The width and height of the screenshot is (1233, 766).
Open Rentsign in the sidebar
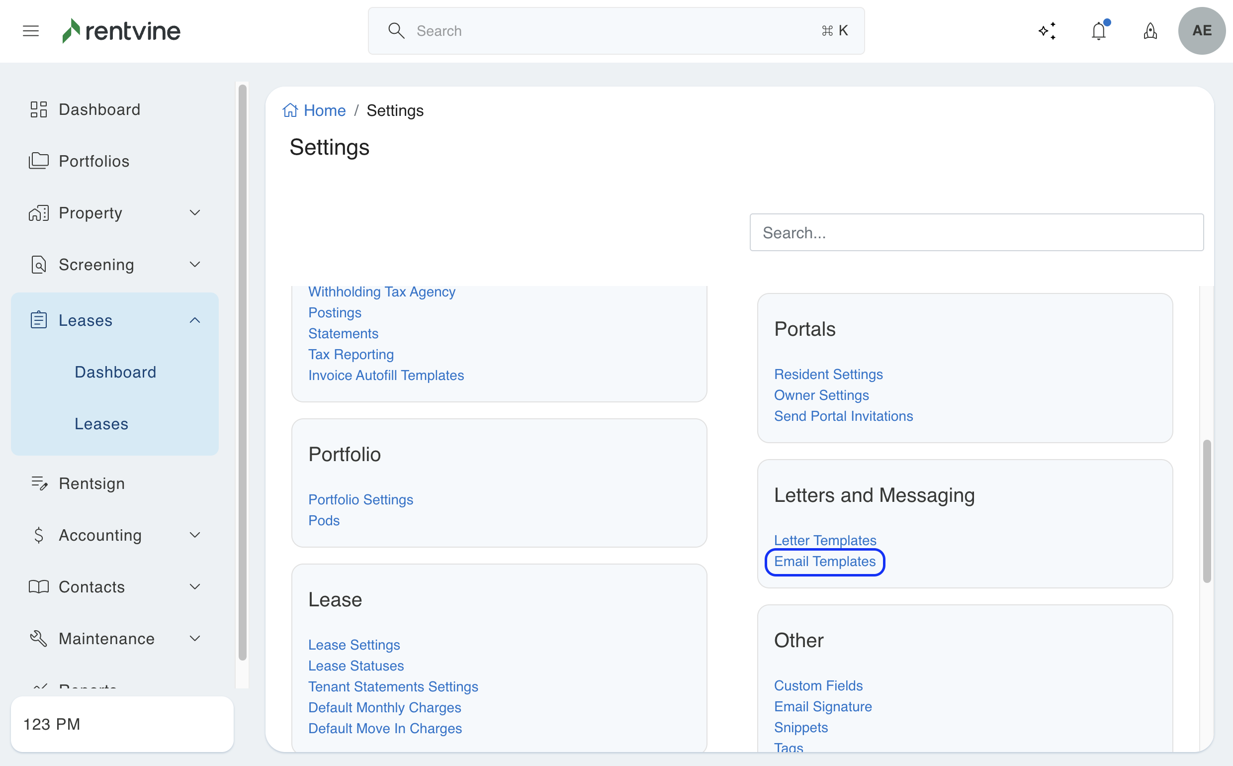91,483
